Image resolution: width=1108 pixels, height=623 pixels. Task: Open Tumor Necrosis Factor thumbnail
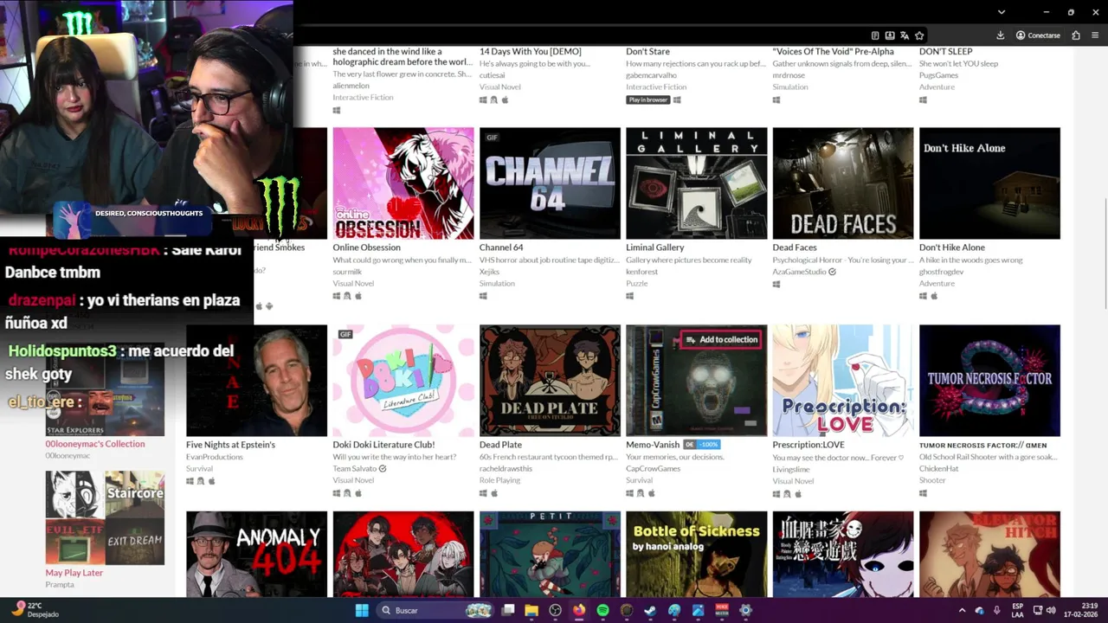point(989,381)
